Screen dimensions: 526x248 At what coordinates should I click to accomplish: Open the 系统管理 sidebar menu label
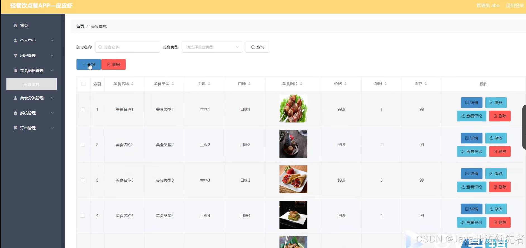point(28,113)
